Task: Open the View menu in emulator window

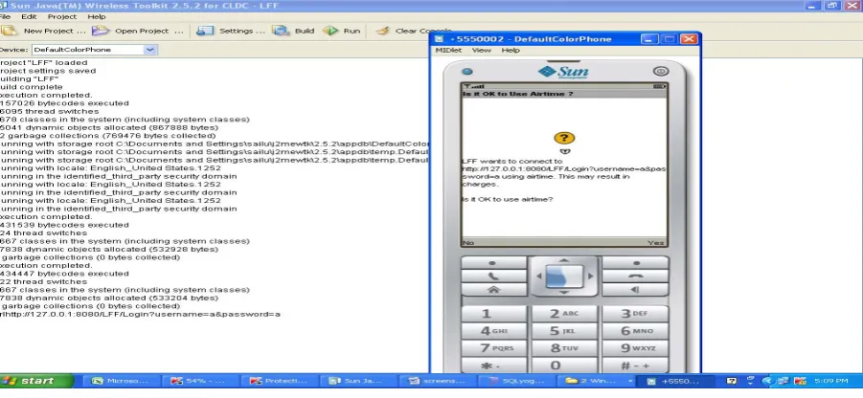Action: point(482,50)
